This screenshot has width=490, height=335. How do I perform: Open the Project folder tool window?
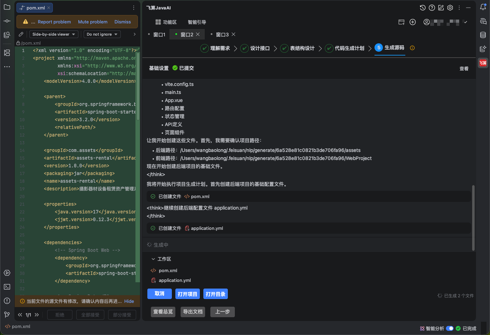click(7, 7)
